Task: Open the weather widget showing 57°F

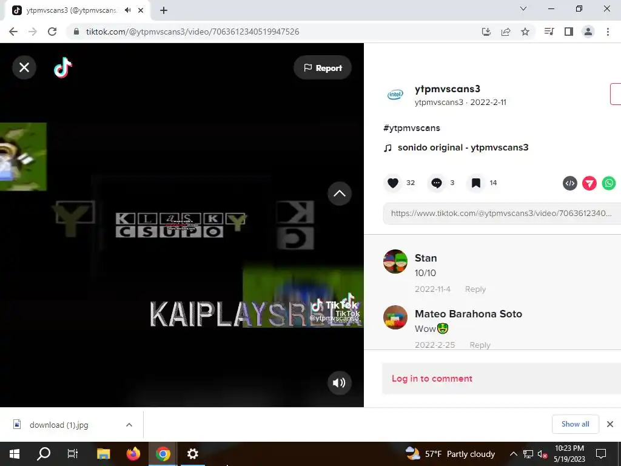Action: click(x=451, y=454)
